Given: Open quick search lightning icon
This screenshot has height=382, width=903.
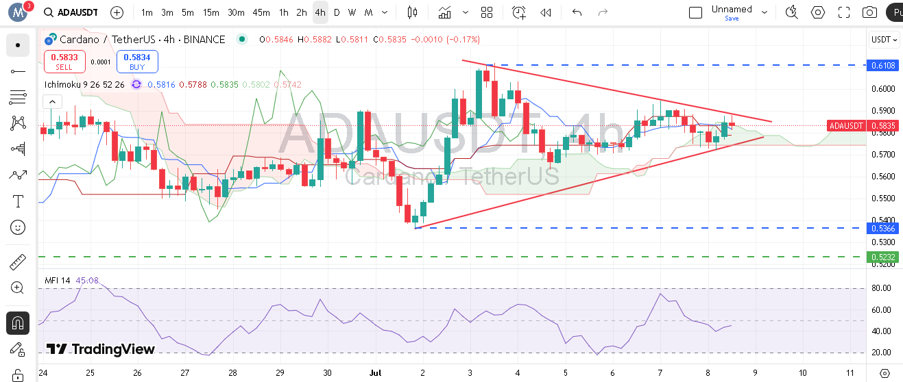Looking at the screenshot, I should click(x=792, y=12).
